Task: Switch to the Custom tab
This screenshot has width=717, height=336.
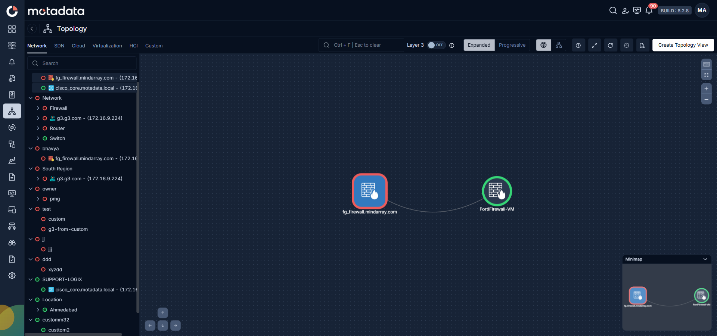Action: pos(154,46)
